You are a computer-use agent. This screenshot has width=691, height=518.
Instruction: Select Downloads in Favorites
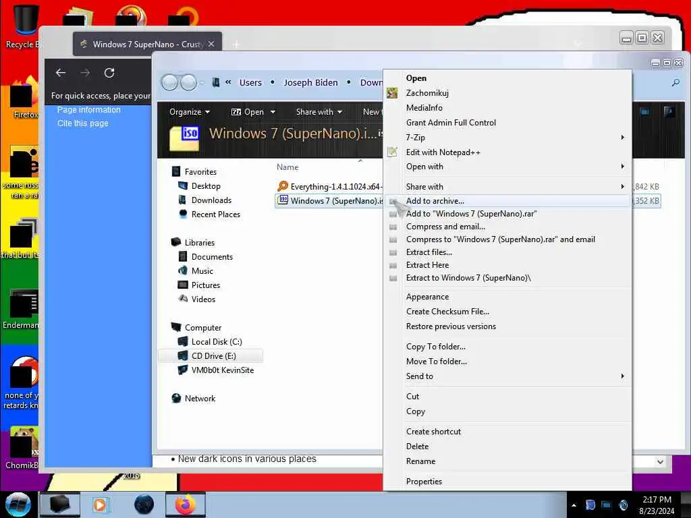pos(211,200)
